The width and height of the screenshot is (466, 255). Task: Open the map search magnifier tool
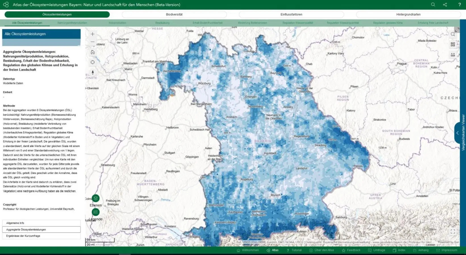pyautogui.click(x=453, y=34)
